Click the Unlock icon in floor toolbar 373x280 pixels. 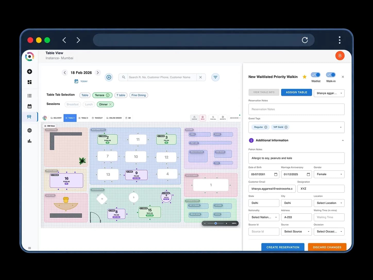(x=194, y=118)
